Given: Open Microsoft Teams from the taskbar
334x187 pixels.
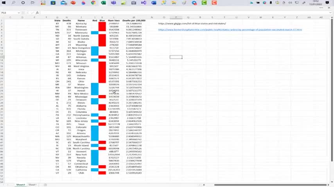Looking at the screenshot, I should point(113,3).
